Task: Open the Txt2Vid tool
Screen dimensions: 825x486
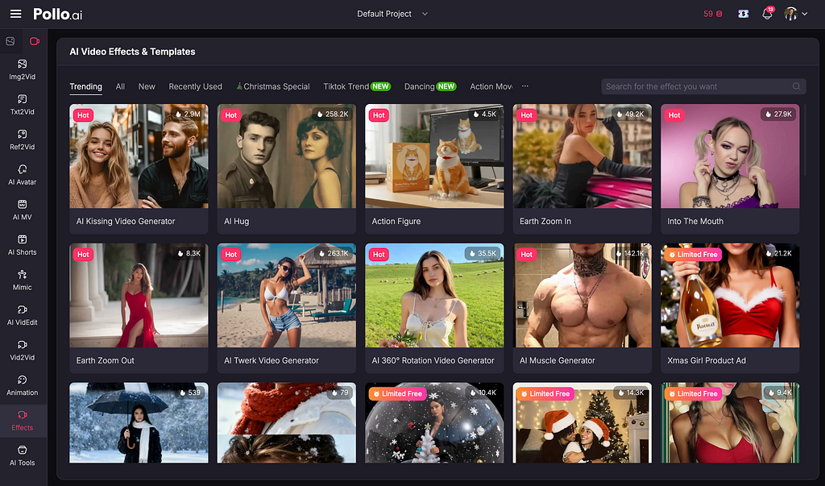Action: (x=22, y=105)
